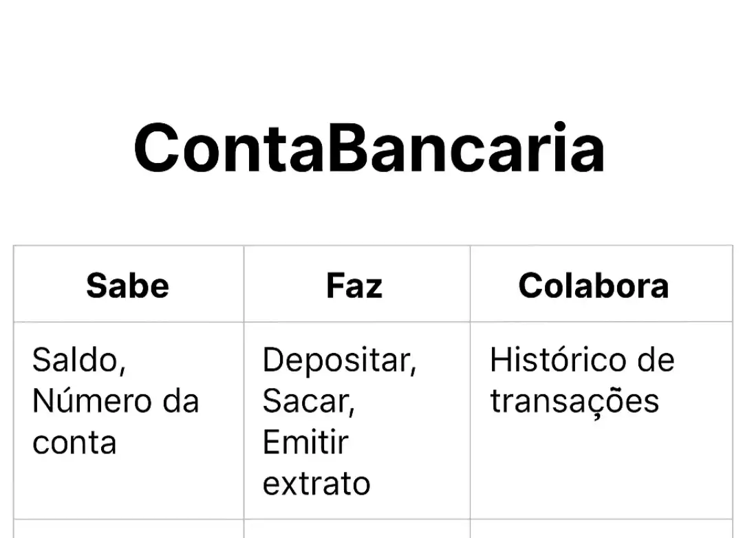
Task: Place cursor in empty cell below Saldo cell
Action: [x=129, y=529]
